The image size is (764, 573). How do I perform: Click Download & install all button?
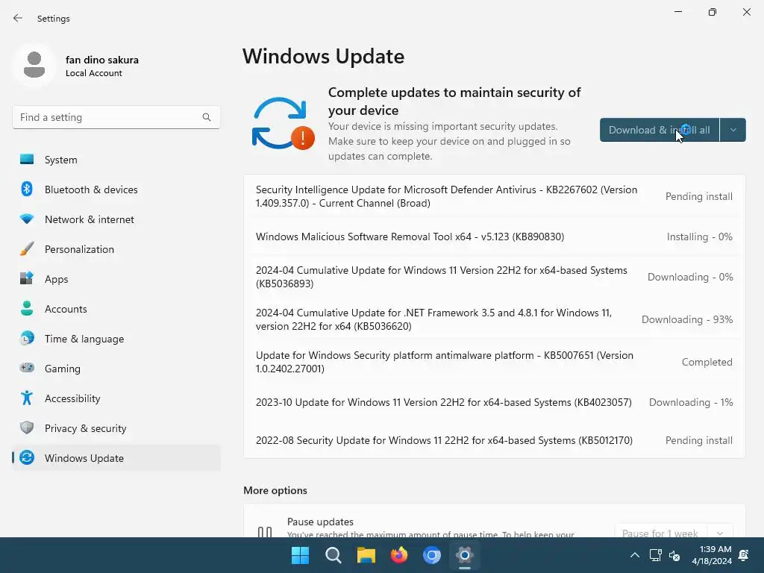tap(660, 130)
